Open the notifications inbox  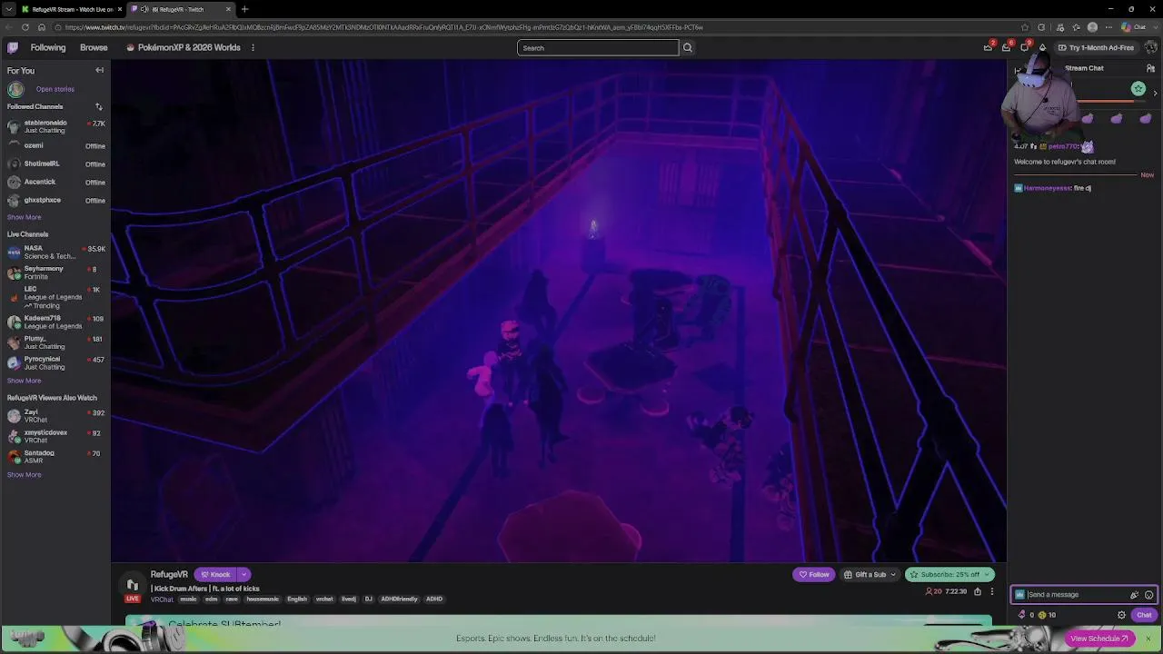point(1007,47)
